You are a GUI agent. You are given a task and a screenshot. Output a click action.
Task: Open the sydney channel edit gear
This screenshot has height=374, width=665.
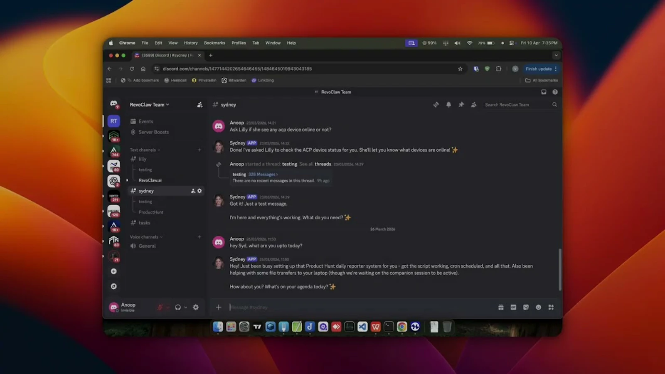(x=199, y=191)
